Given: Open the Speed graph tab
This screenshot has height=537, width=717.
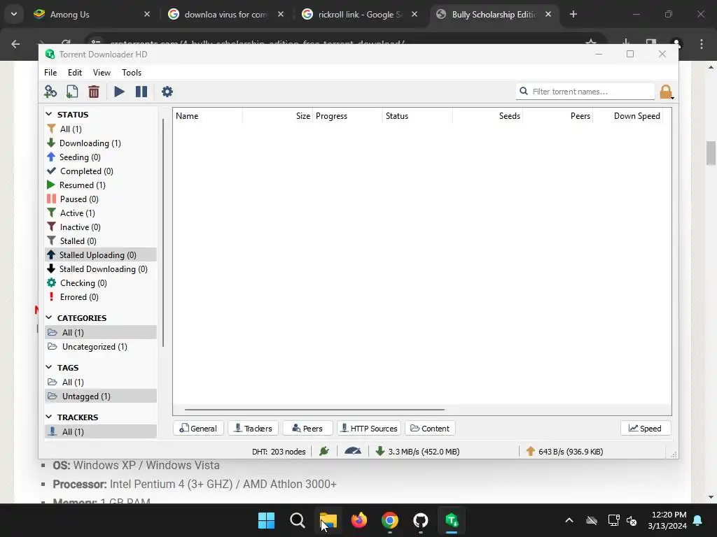Looking at the screenshot, I should [645, 429].
